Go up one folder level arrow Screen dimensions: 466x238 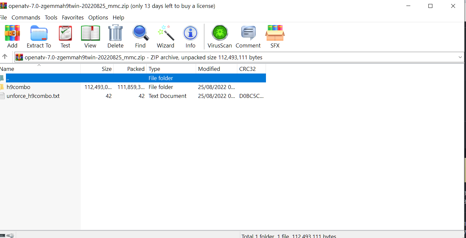coord(5,57)
